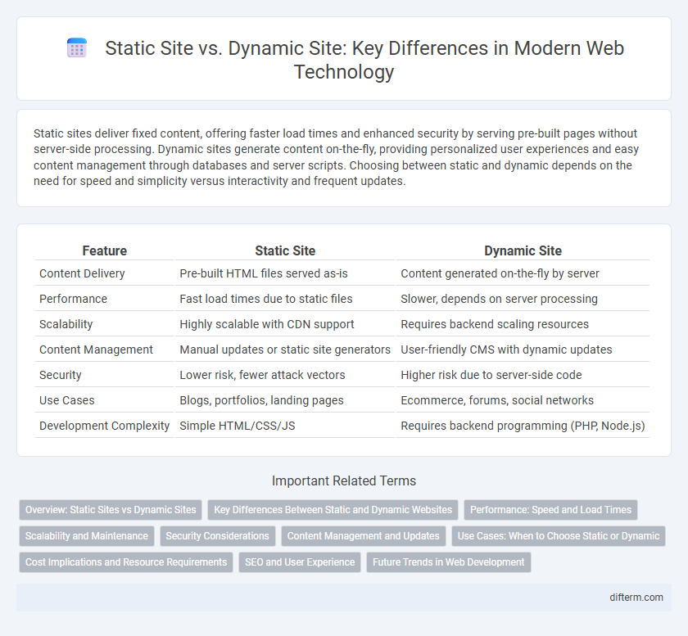Image resolution: width=688 pixels, height=636 pixels.
Task: Select 'Content generated on-the-fly by server' cell
Action: (x=523, y=273)
